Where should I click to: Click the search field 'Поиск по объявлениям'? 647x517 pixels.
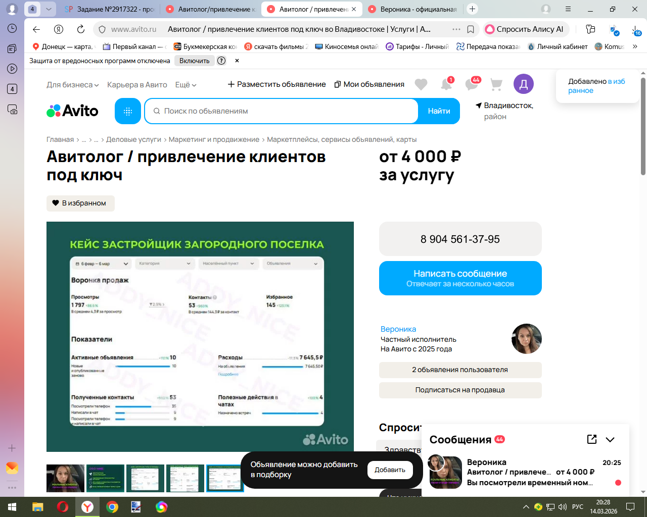click(x=282, y=111)
